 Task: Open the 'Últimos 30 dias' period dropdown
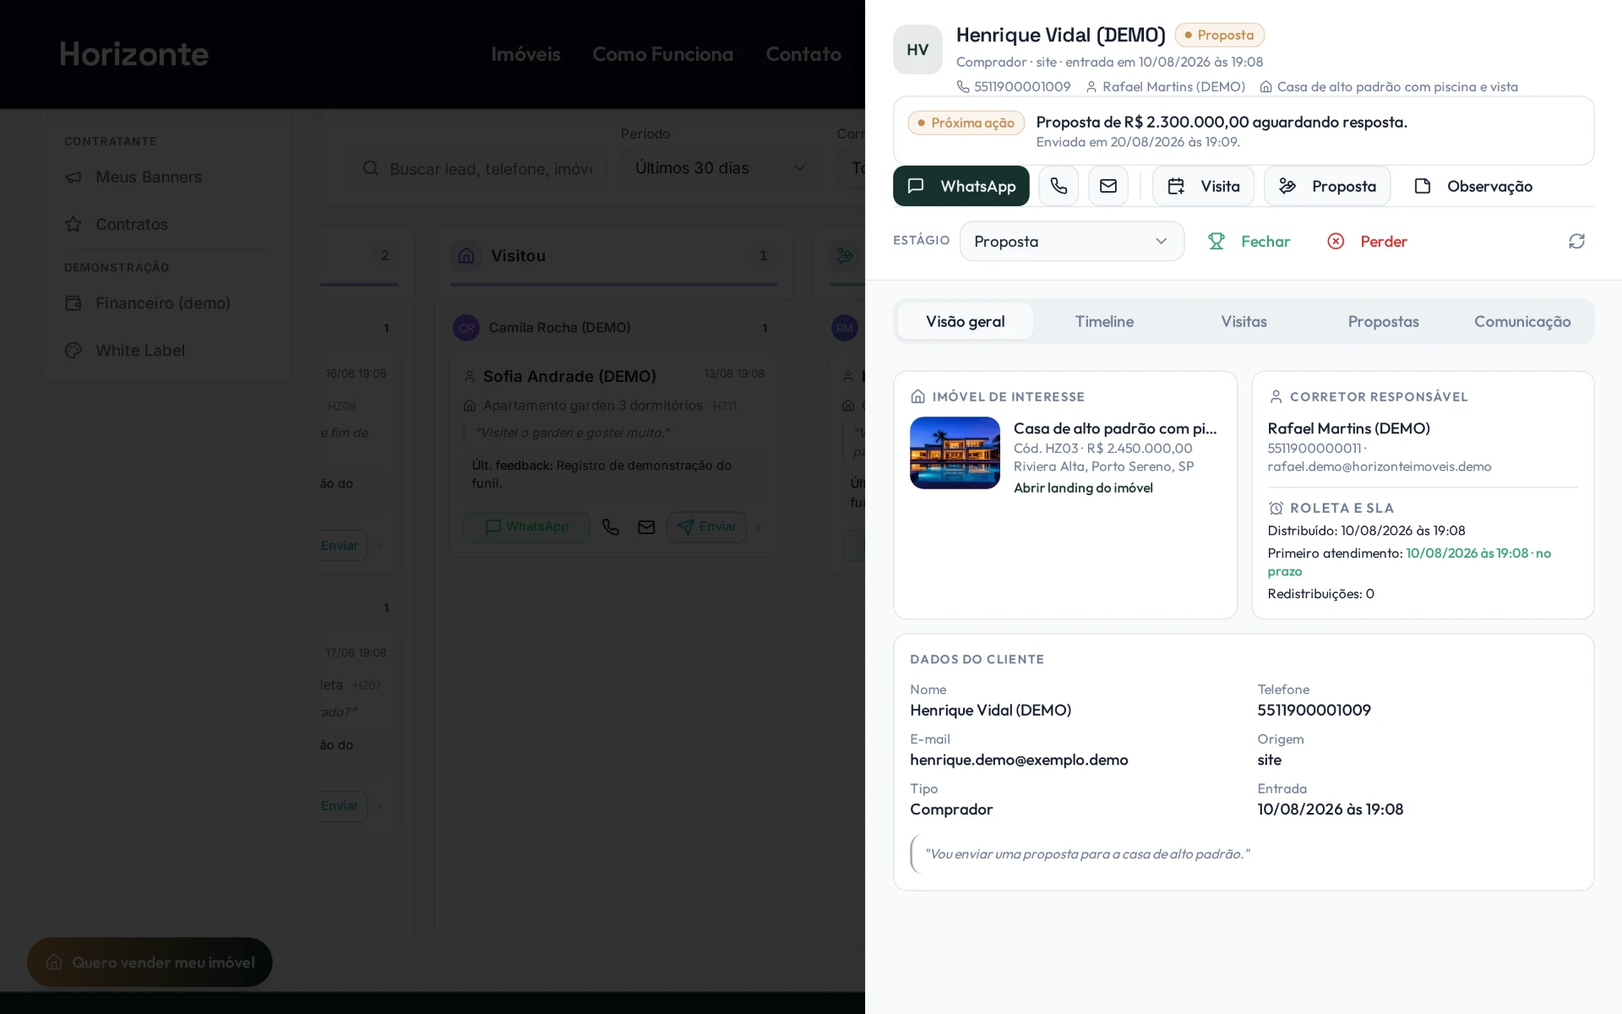coord(721,168)
